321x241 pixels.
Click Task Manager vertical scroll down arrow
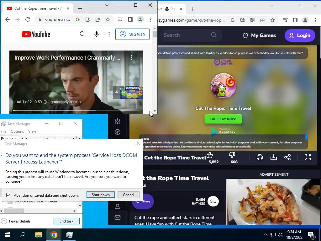click(80, 205)
